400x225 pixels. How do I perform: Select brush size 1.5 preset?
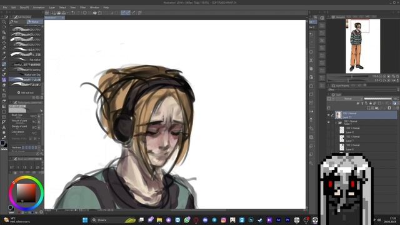[25, 167]
